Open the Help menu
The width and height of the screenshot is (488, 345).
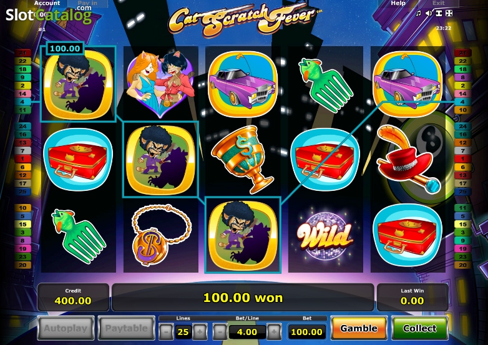[398, 3]
